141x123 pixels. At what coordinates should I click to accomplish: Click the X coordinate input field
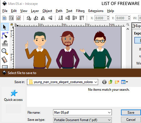click(101, 18)
